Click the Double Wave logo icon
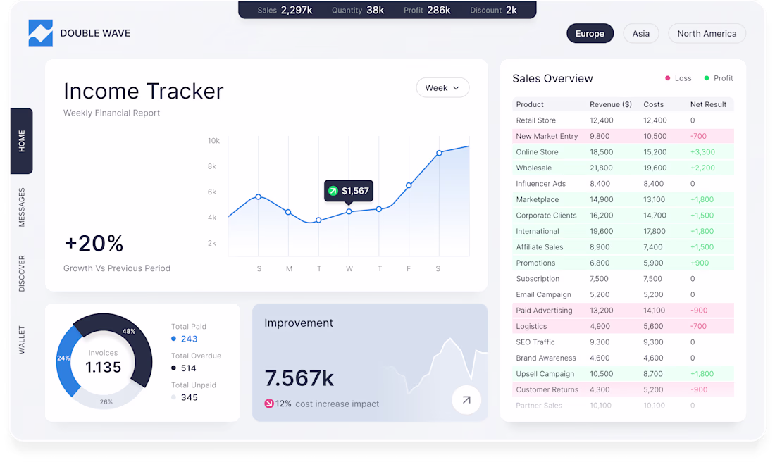Image resolution: width=775 pixels, height=462 pixels. [41, 33]
